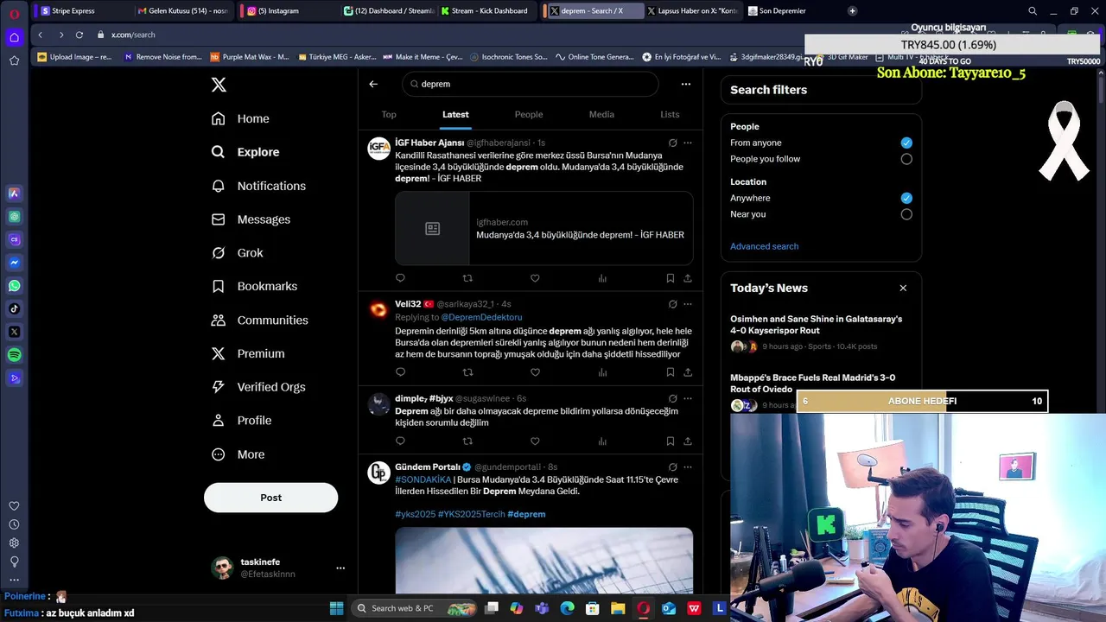
Task: Select Near you location radio option
Action: pyautogui.click(x=906, y=214)
